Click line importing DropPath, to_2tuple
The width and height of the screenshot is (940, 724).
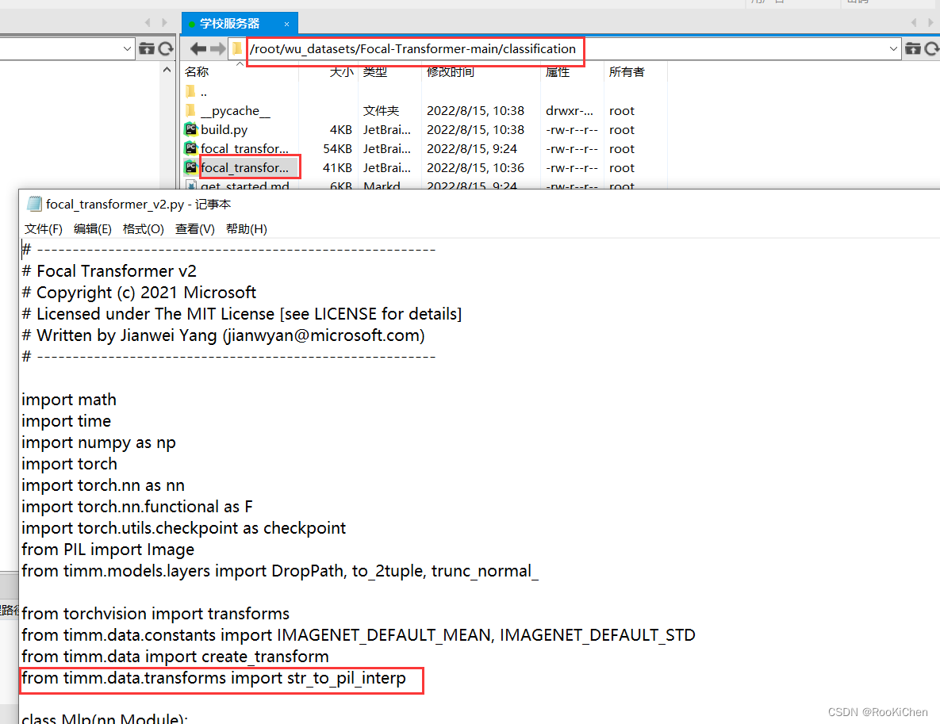tap(280, 571)
